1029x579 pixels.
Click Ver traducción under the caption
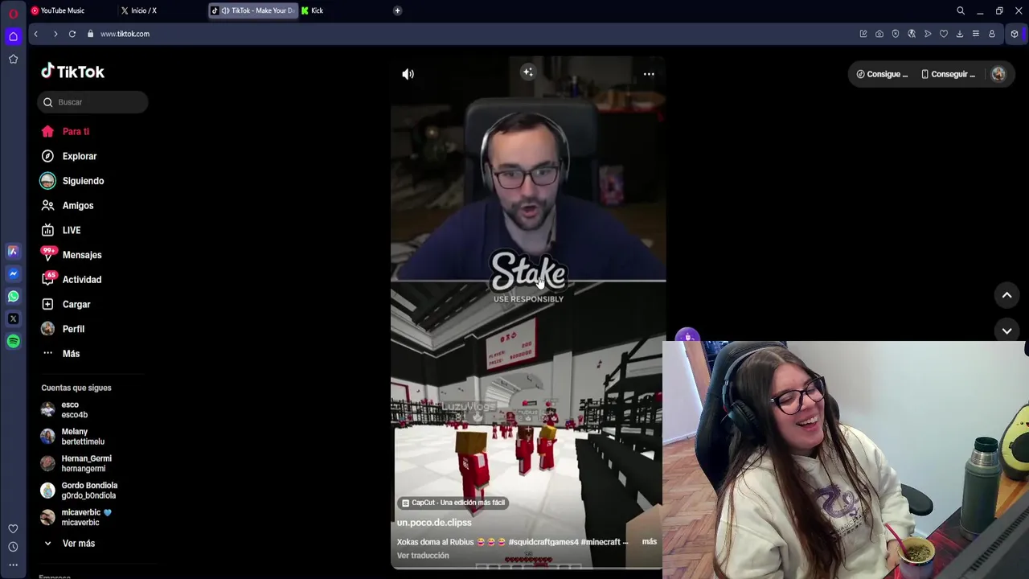click(x=423, y=556)
